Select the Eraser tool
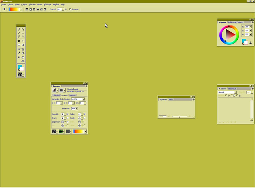The height and width of the screenshot is (188, 255). coord(19,49)
